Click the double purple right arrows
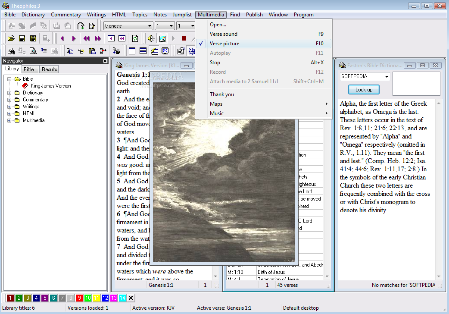Image resolution: width=449 pixels, height=314 pixels. point(98,38)
